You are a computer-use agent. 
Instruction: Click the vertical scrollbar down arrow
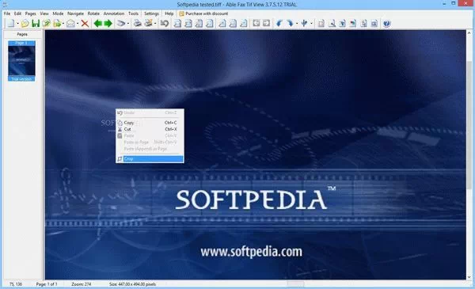(x=469, y=277)
